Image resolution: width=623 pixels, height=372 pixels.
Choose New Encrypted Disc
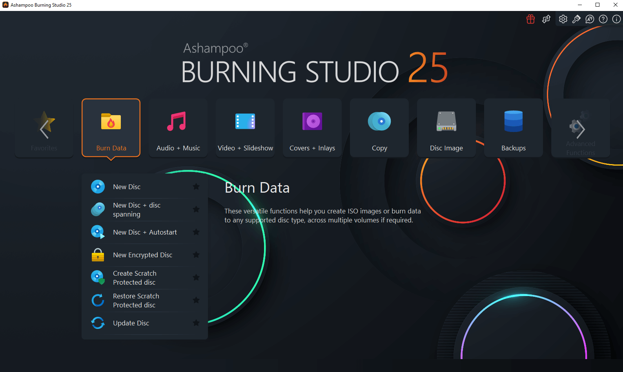pos(145,255)
